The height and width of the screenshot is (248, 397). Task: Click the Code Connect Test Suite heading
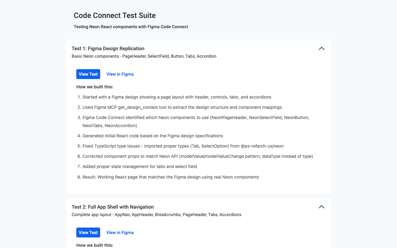[114, 15]
